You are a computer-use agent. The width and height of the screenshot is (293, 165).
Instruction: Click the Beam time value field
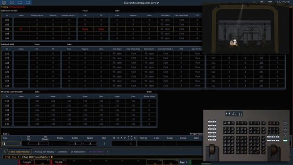coord(90,143)
